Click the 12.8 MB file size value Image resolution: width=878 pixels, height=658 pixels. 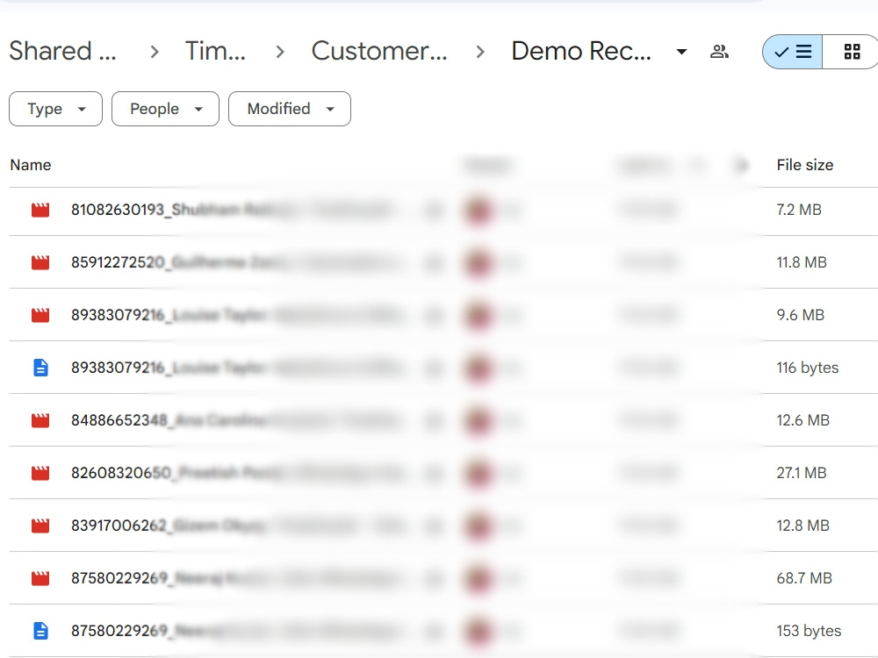(x=803, y=526)
